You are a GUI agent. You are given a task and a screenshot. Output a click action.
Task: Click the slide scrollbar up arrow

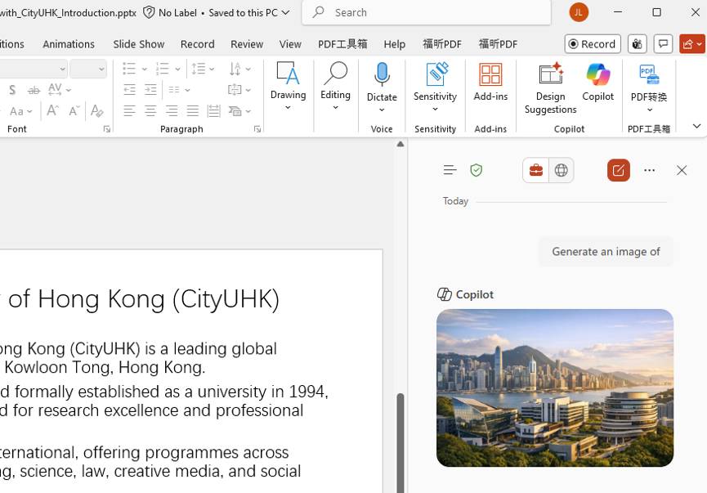click(400, 145)
